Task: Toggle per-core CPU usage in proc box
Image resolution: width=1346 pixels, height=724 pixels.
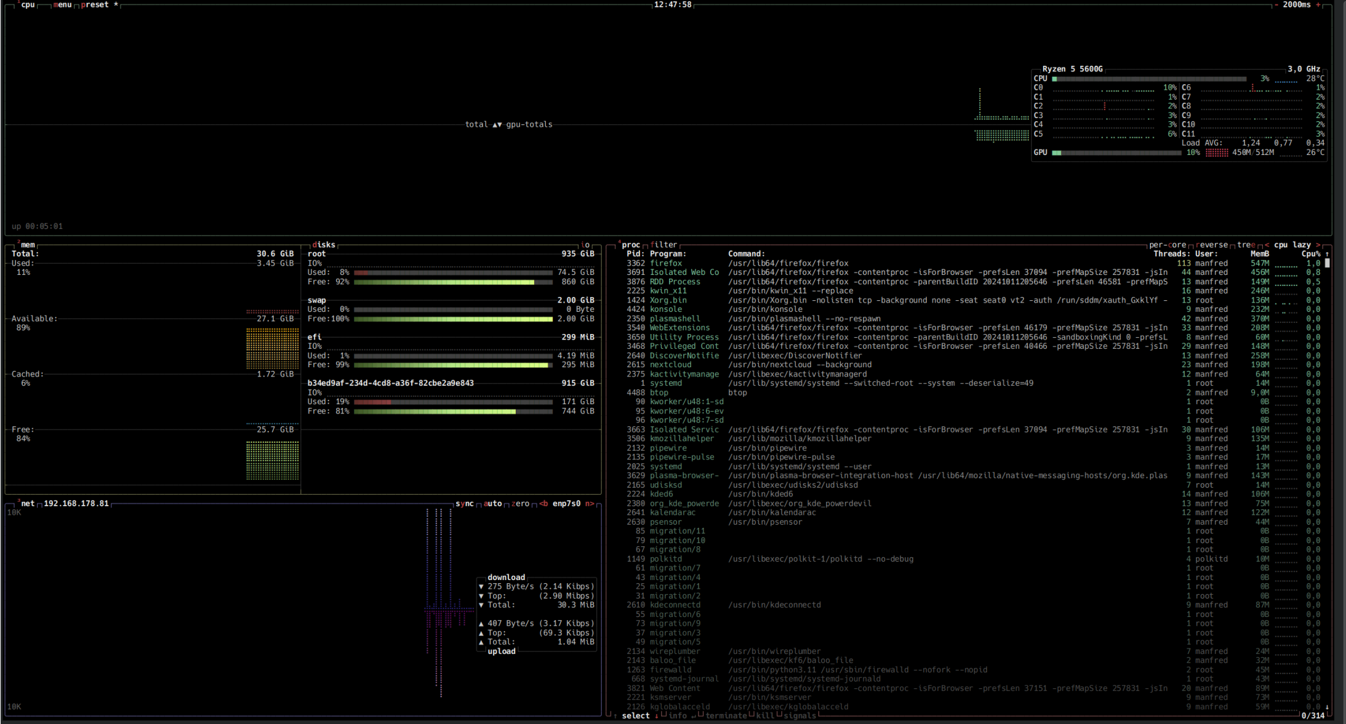Action: (x=1167, y=245)
